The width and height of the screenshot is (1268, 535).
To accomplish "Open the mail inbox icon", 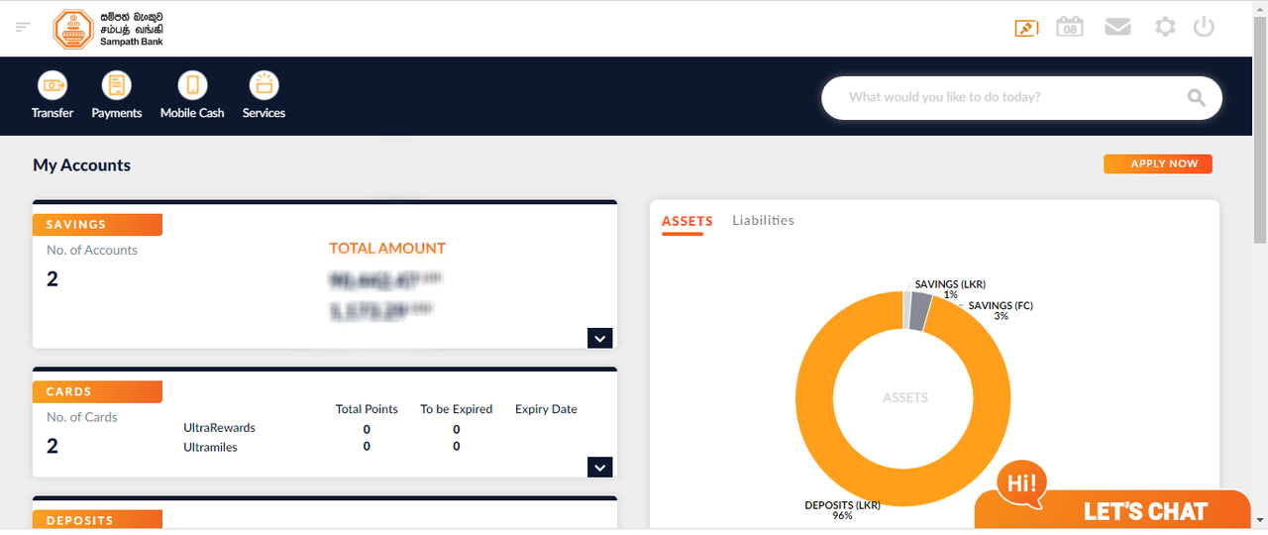I will [1117, 27].
